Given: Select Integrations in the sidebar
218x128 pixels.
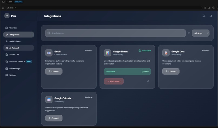Looking at the screenshot, I should (18, 35).
